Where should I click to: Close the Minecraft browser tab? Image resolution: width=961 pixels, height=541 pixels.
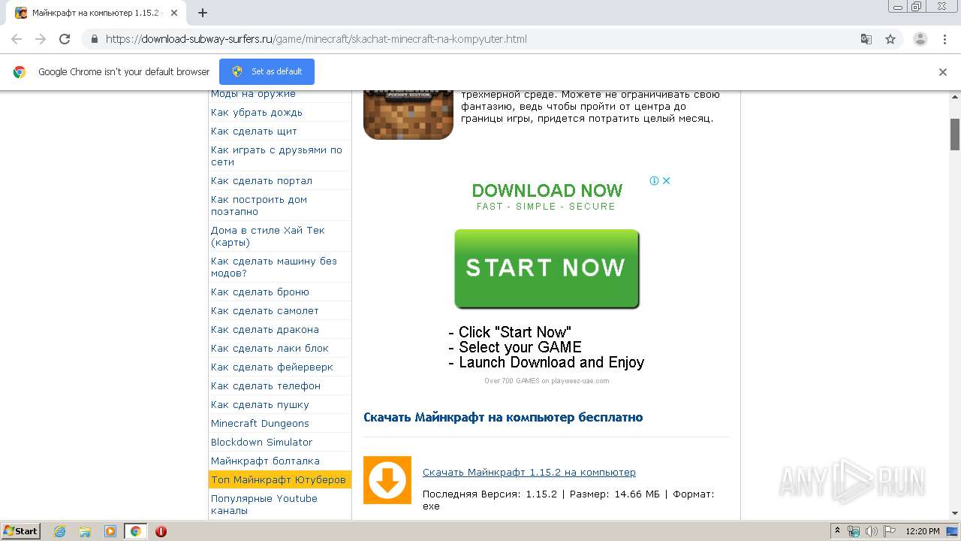click(174, 13)
